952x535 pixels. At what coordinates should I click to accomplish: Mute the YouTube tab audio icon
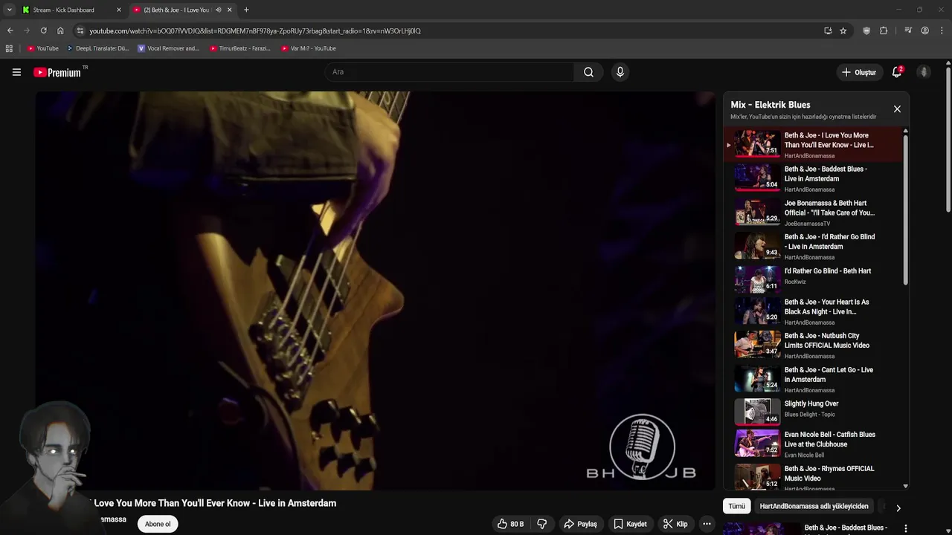pyautogui.click(x=218, y=10)
